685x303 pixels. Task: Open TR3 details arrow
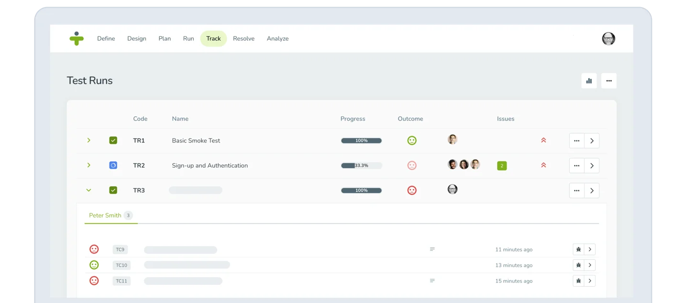click(592, 191)
